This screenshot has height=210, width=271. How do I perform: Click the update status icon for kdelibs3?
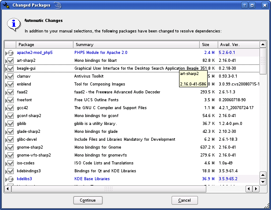click(x=11, y=179)
